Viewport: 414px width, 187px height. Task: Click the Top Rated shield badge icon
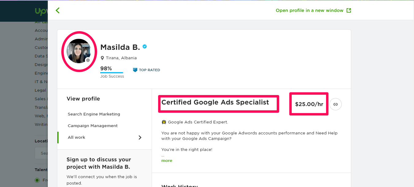pos(135,70)
